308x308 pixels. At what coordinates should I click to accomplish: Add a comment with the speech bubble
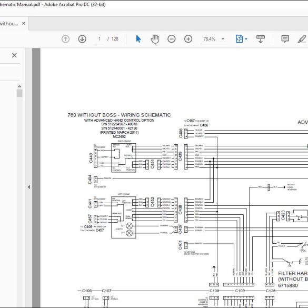tap(285, 39)
